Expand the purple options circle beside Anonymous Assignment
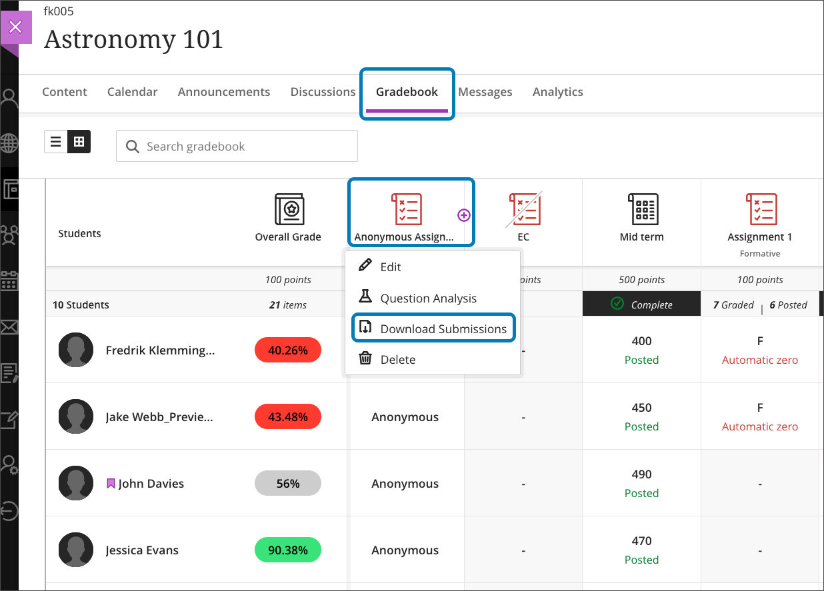This screenshot has height=591, width=824. (464, 215)
